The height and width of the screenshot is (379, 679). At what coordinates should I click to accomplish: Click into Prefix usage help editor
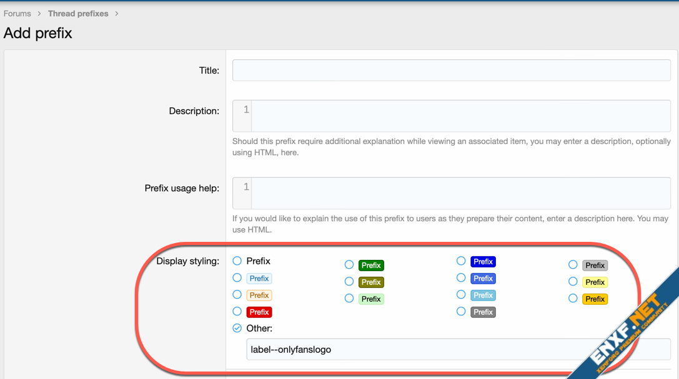tap(460, 193)
